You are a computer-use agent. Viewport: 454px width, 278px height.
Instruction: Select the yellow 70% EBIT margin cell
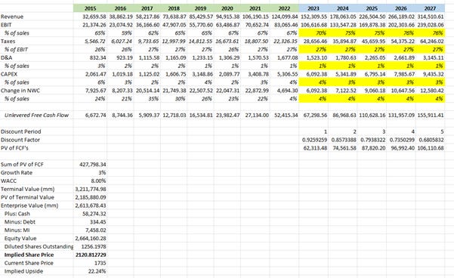pos(313,33)
